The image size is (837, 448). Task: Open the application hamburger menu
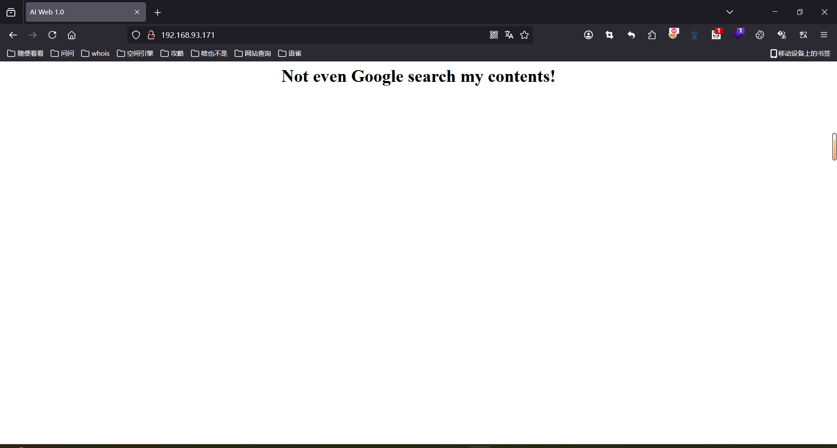(824, 35)
